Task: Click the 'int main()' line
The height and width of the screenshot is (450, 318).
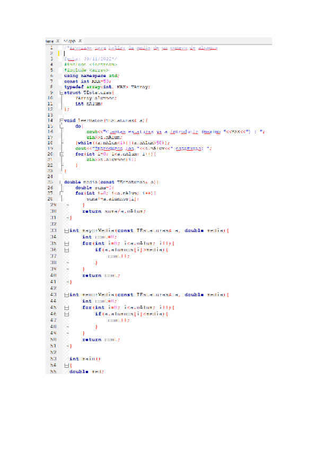Action: [x=85, y=359]
